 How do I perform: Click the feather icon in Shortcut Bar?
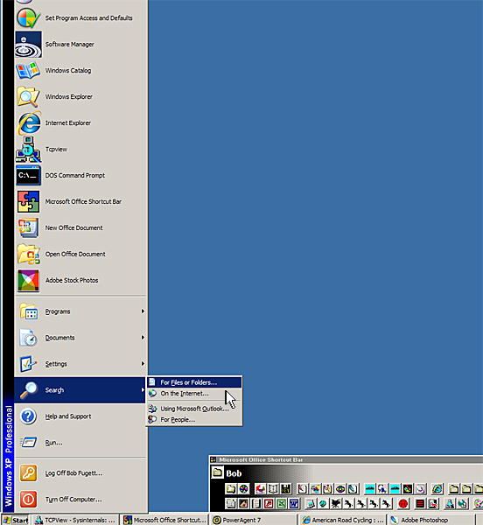coord(353,489)
